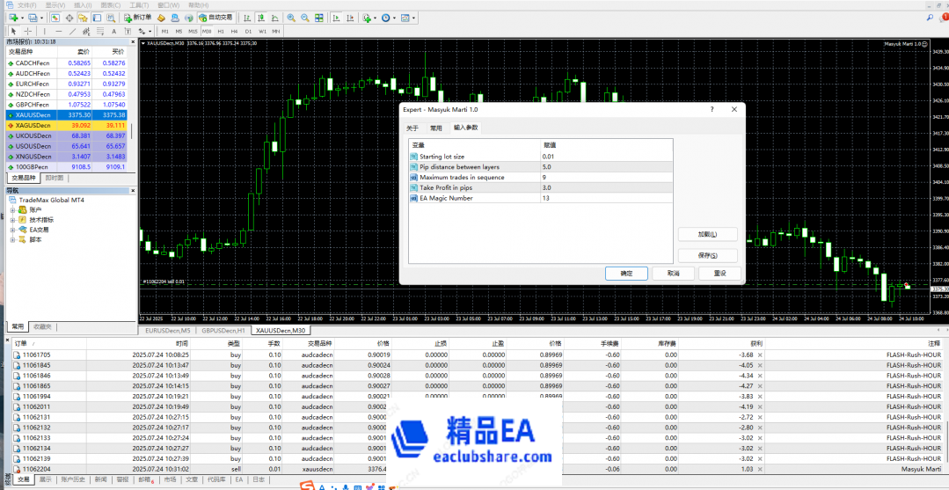Toggle the AutoTrading button

click(x=216, y=18)
